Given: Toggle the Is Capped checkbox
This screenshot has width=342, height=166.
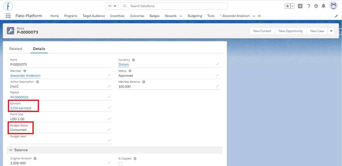Looking at the screenshot, I should point(120,164).
